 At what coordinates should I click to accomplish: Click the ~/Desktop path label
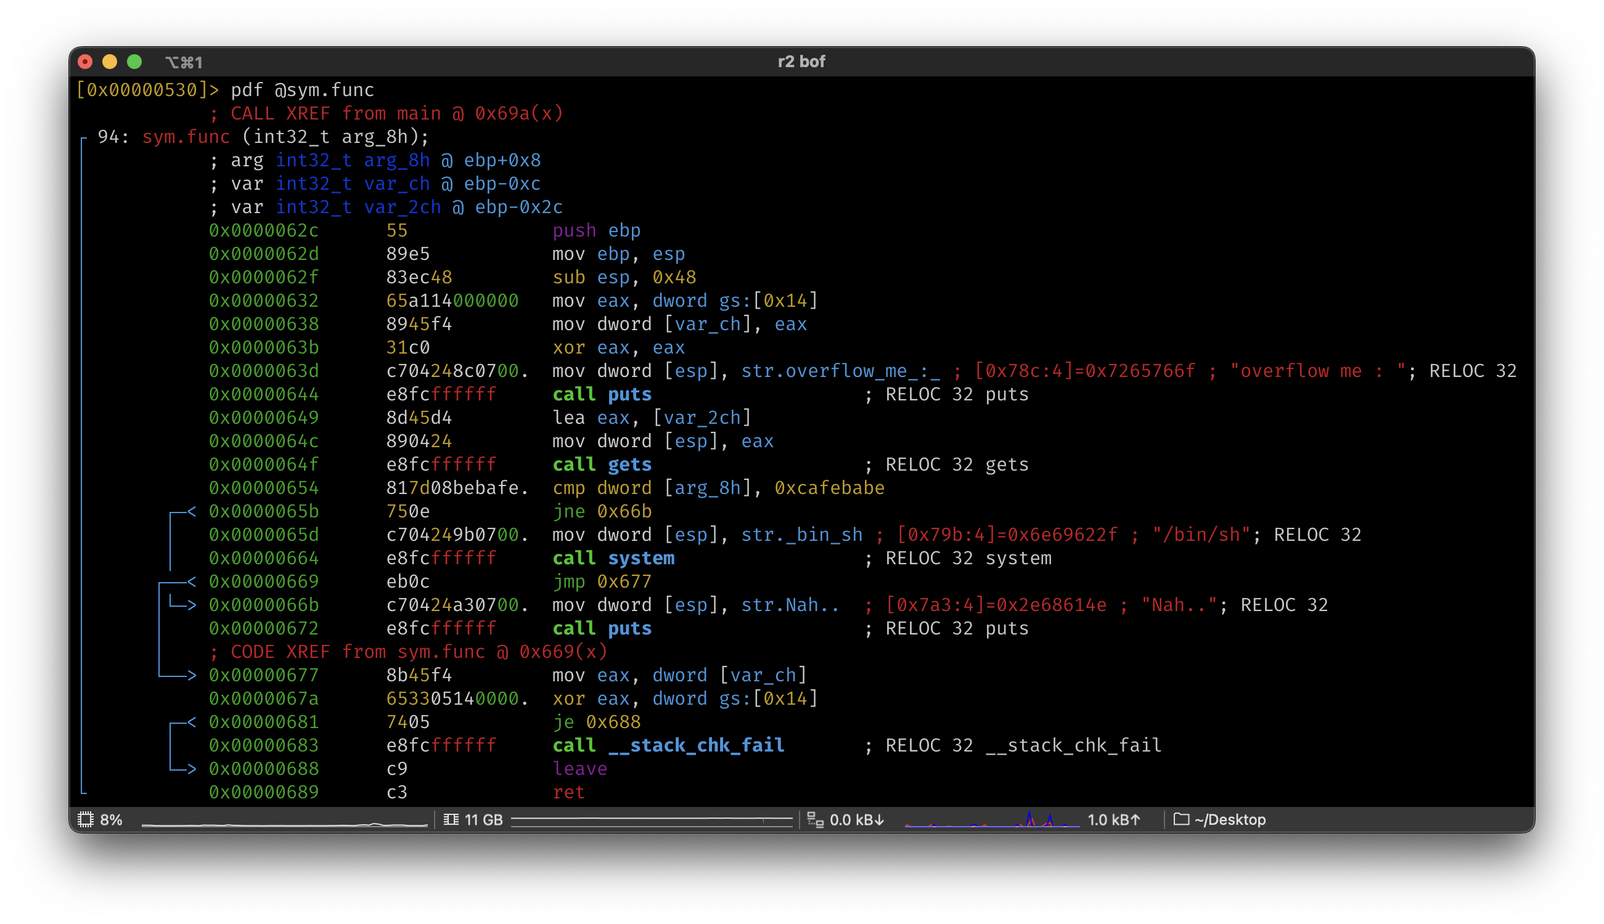[x=1230, y=819]
